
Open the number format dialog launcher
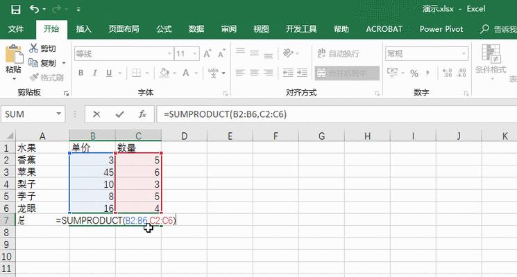(466, 93)
